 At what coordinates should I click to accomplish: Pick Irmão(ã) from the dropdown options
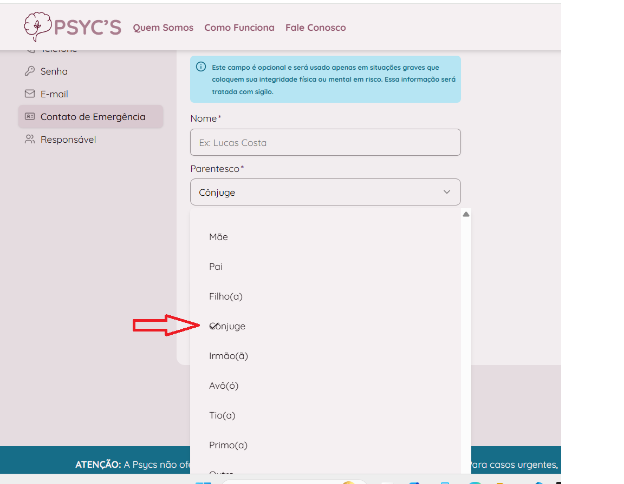tap(229, 356)
